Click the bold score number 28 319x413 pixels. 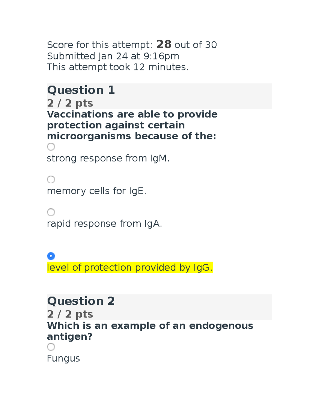pyautogui.click(x=164, y=44)
